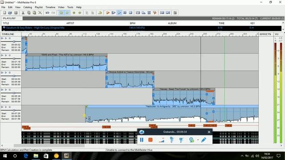The height and width of the screenshot is (160, 285).
Task: Click the dark blue play-from-position toolbar button
Action: tap(114, 13)
